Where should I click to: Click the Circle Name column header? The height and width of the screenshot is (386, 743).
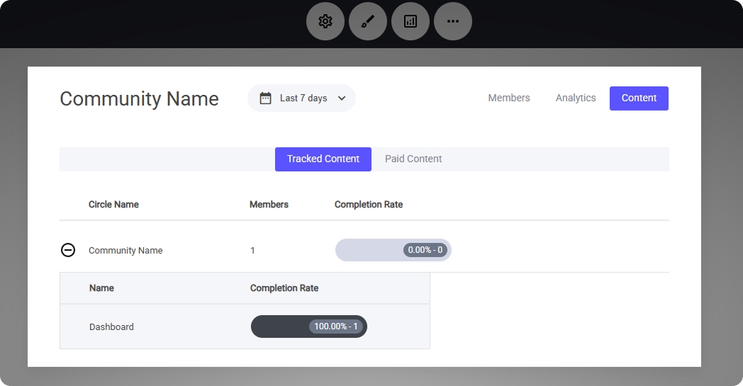(113, 205)
